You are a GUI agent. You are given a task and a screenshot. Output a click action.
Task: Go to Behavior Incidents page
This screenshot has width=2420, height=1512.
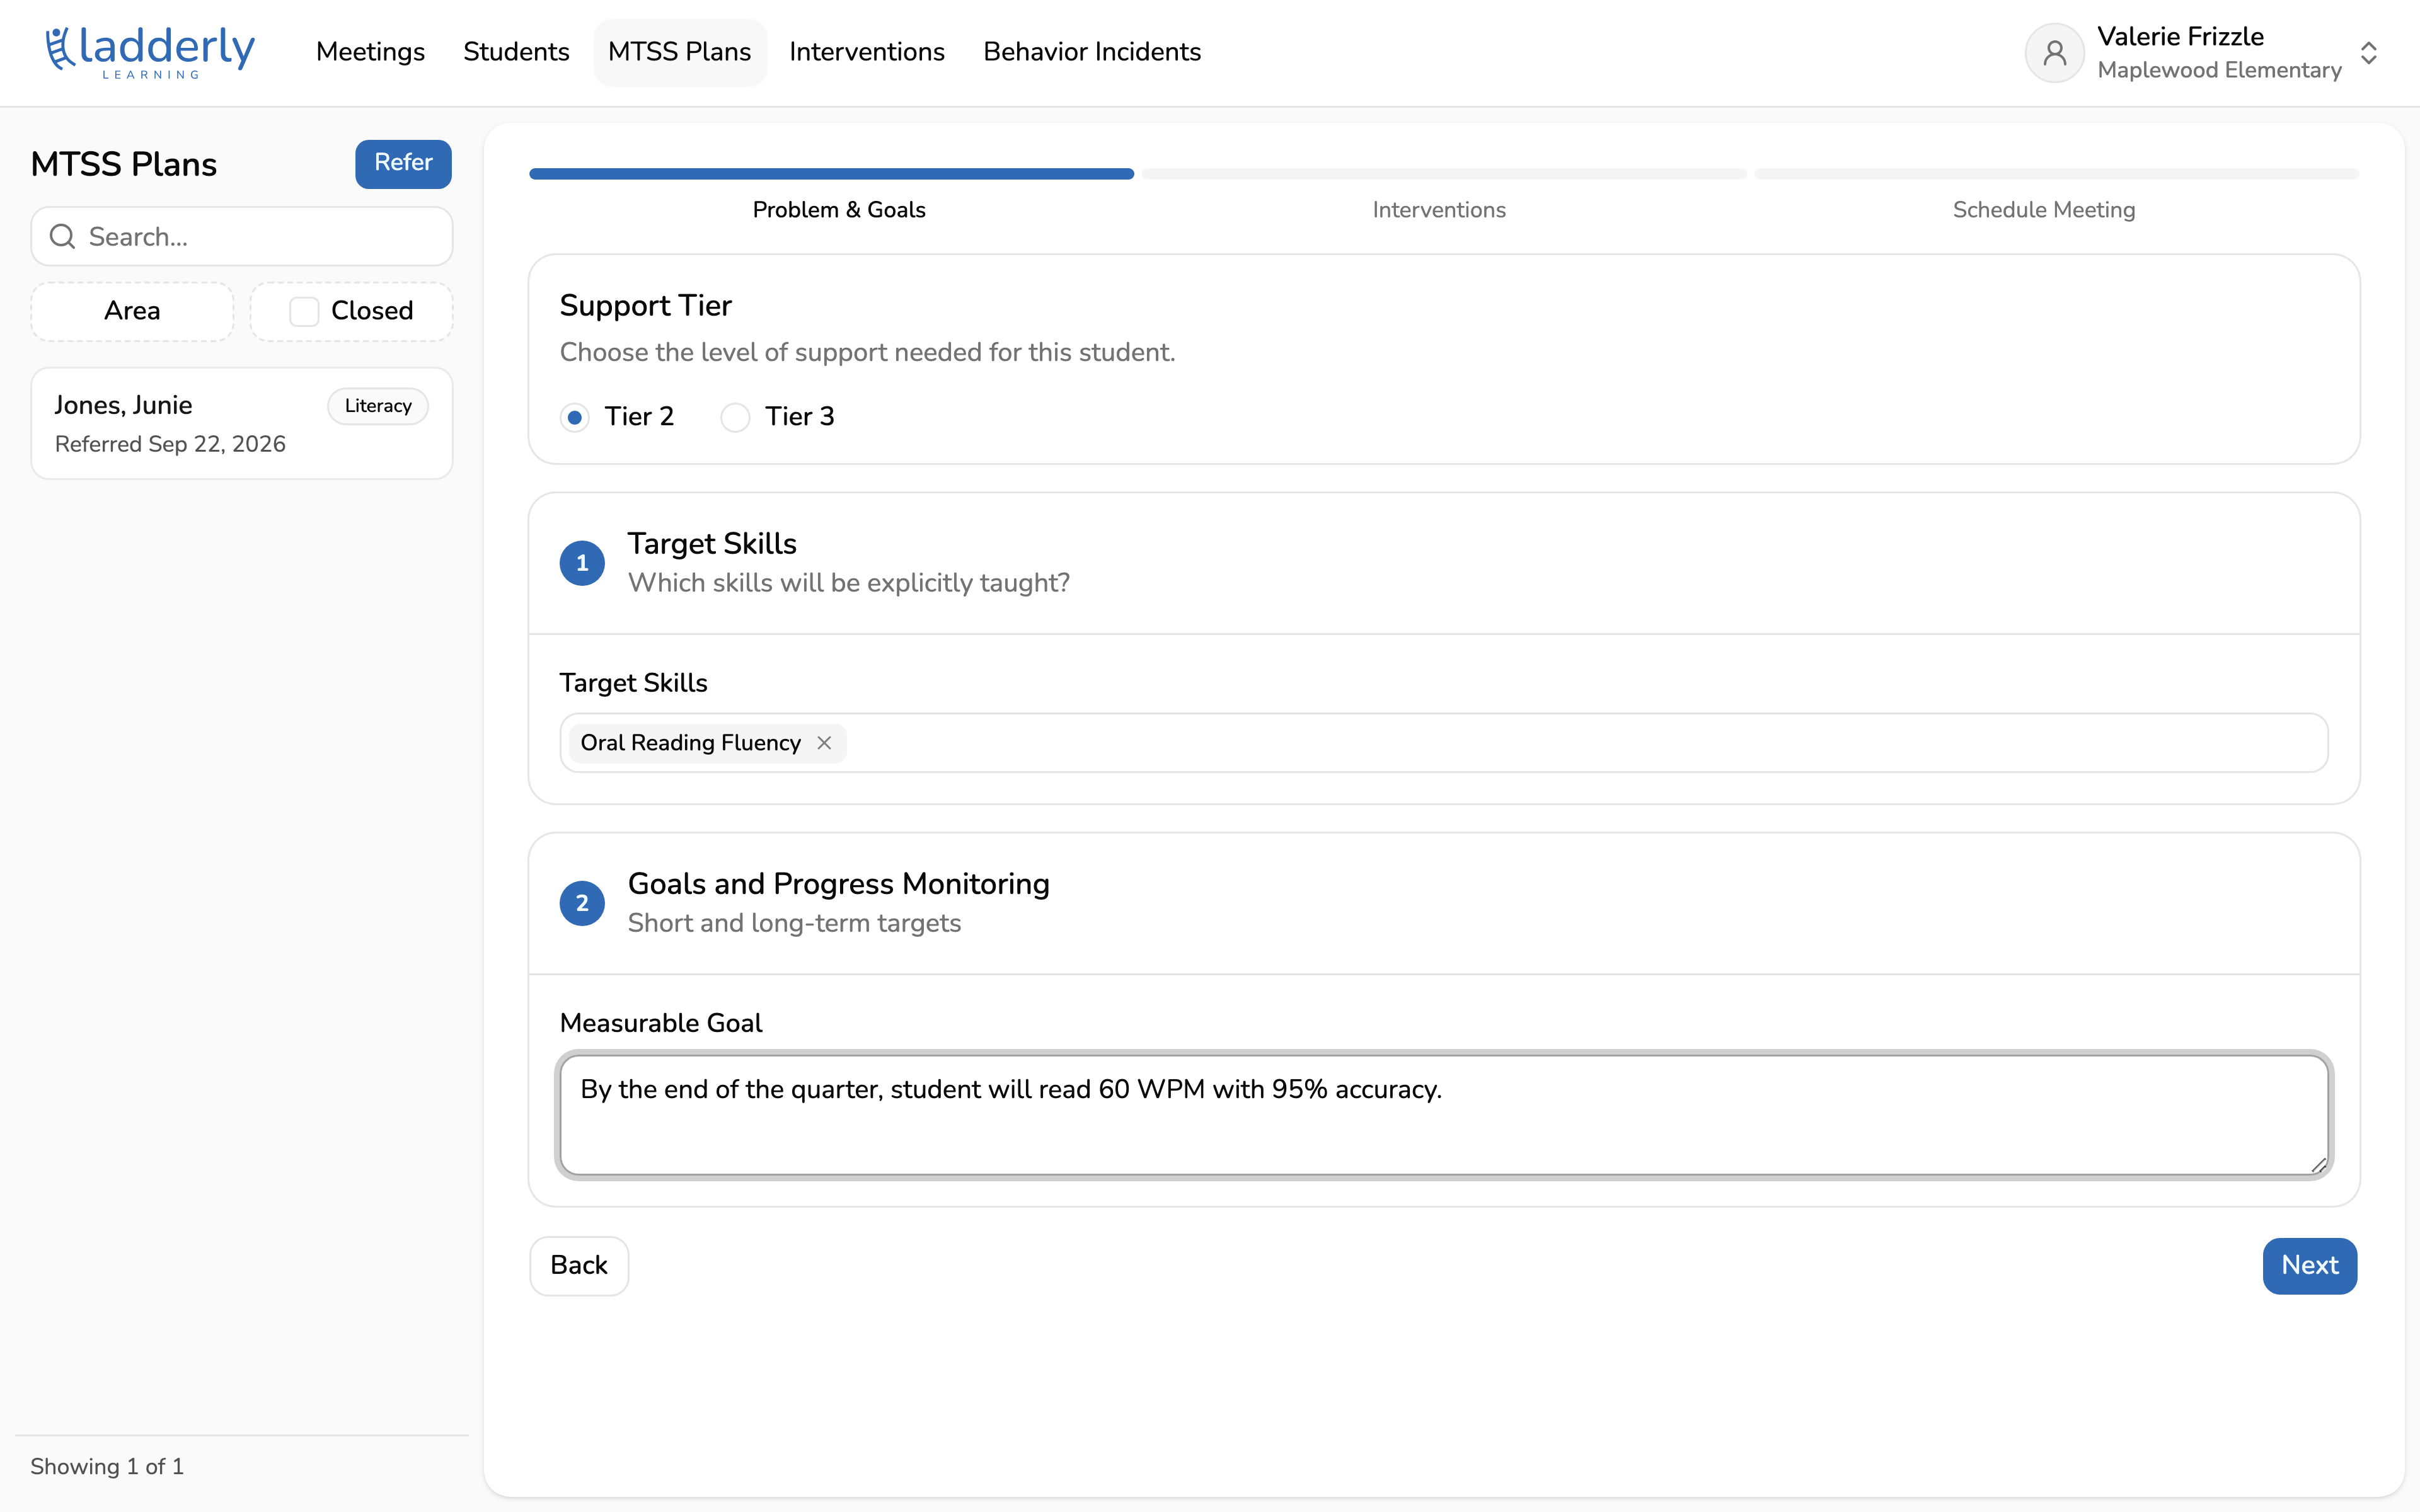(1092, 52)
